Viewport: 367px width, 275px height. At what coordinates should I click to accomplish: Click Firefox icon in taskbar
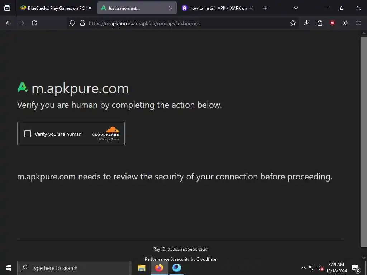159,268
